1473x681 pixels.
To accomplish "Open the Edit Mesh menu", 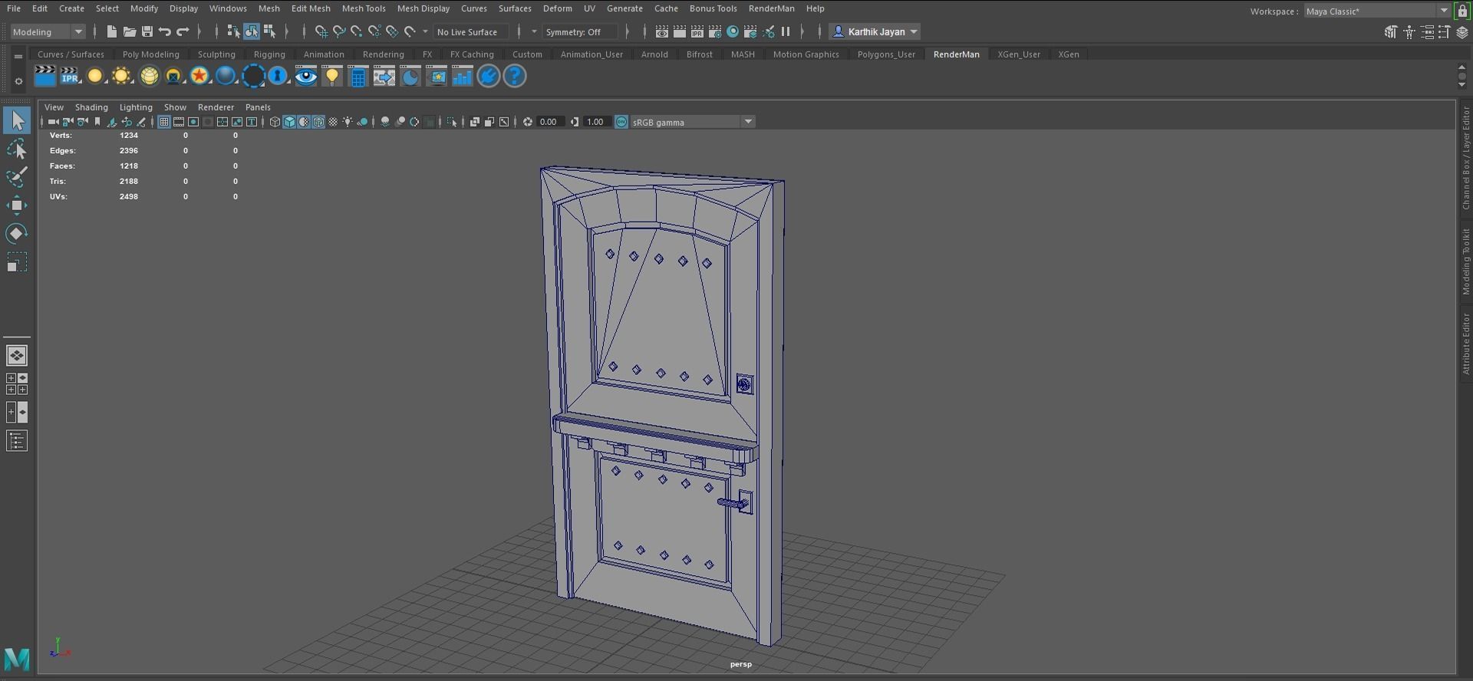I will pos(311,8).
